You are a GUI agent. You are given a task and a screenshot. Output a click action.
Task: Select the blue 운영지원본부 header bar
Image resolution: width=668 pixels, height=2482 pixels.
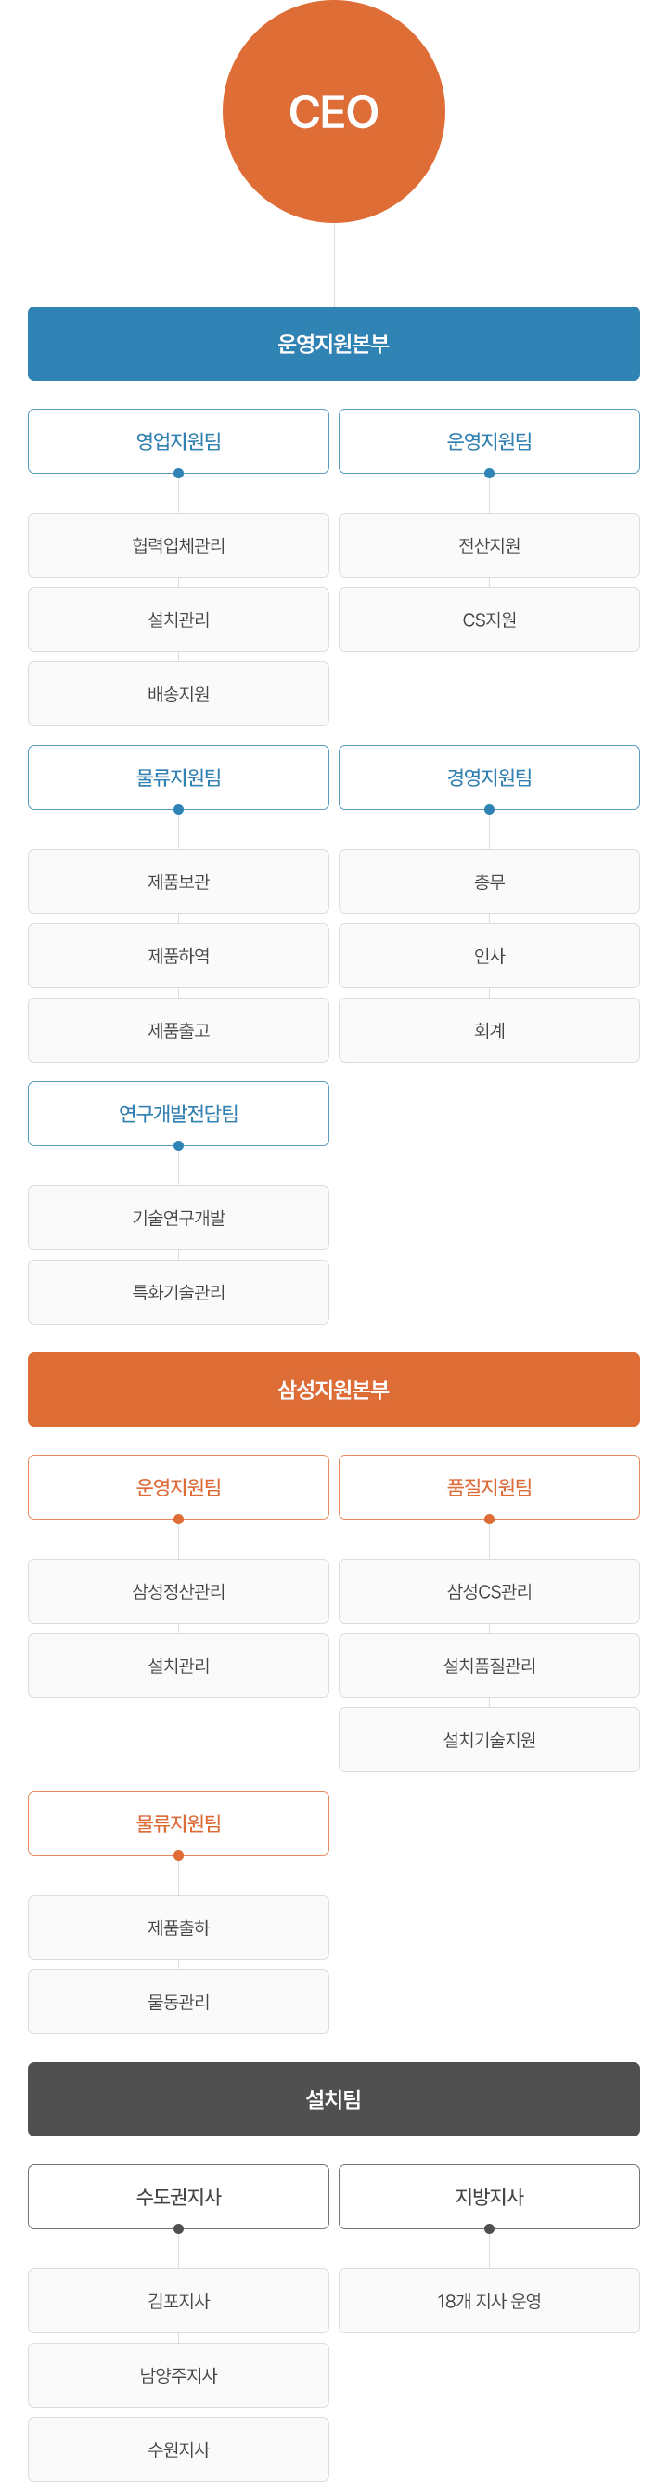(334, 344)
